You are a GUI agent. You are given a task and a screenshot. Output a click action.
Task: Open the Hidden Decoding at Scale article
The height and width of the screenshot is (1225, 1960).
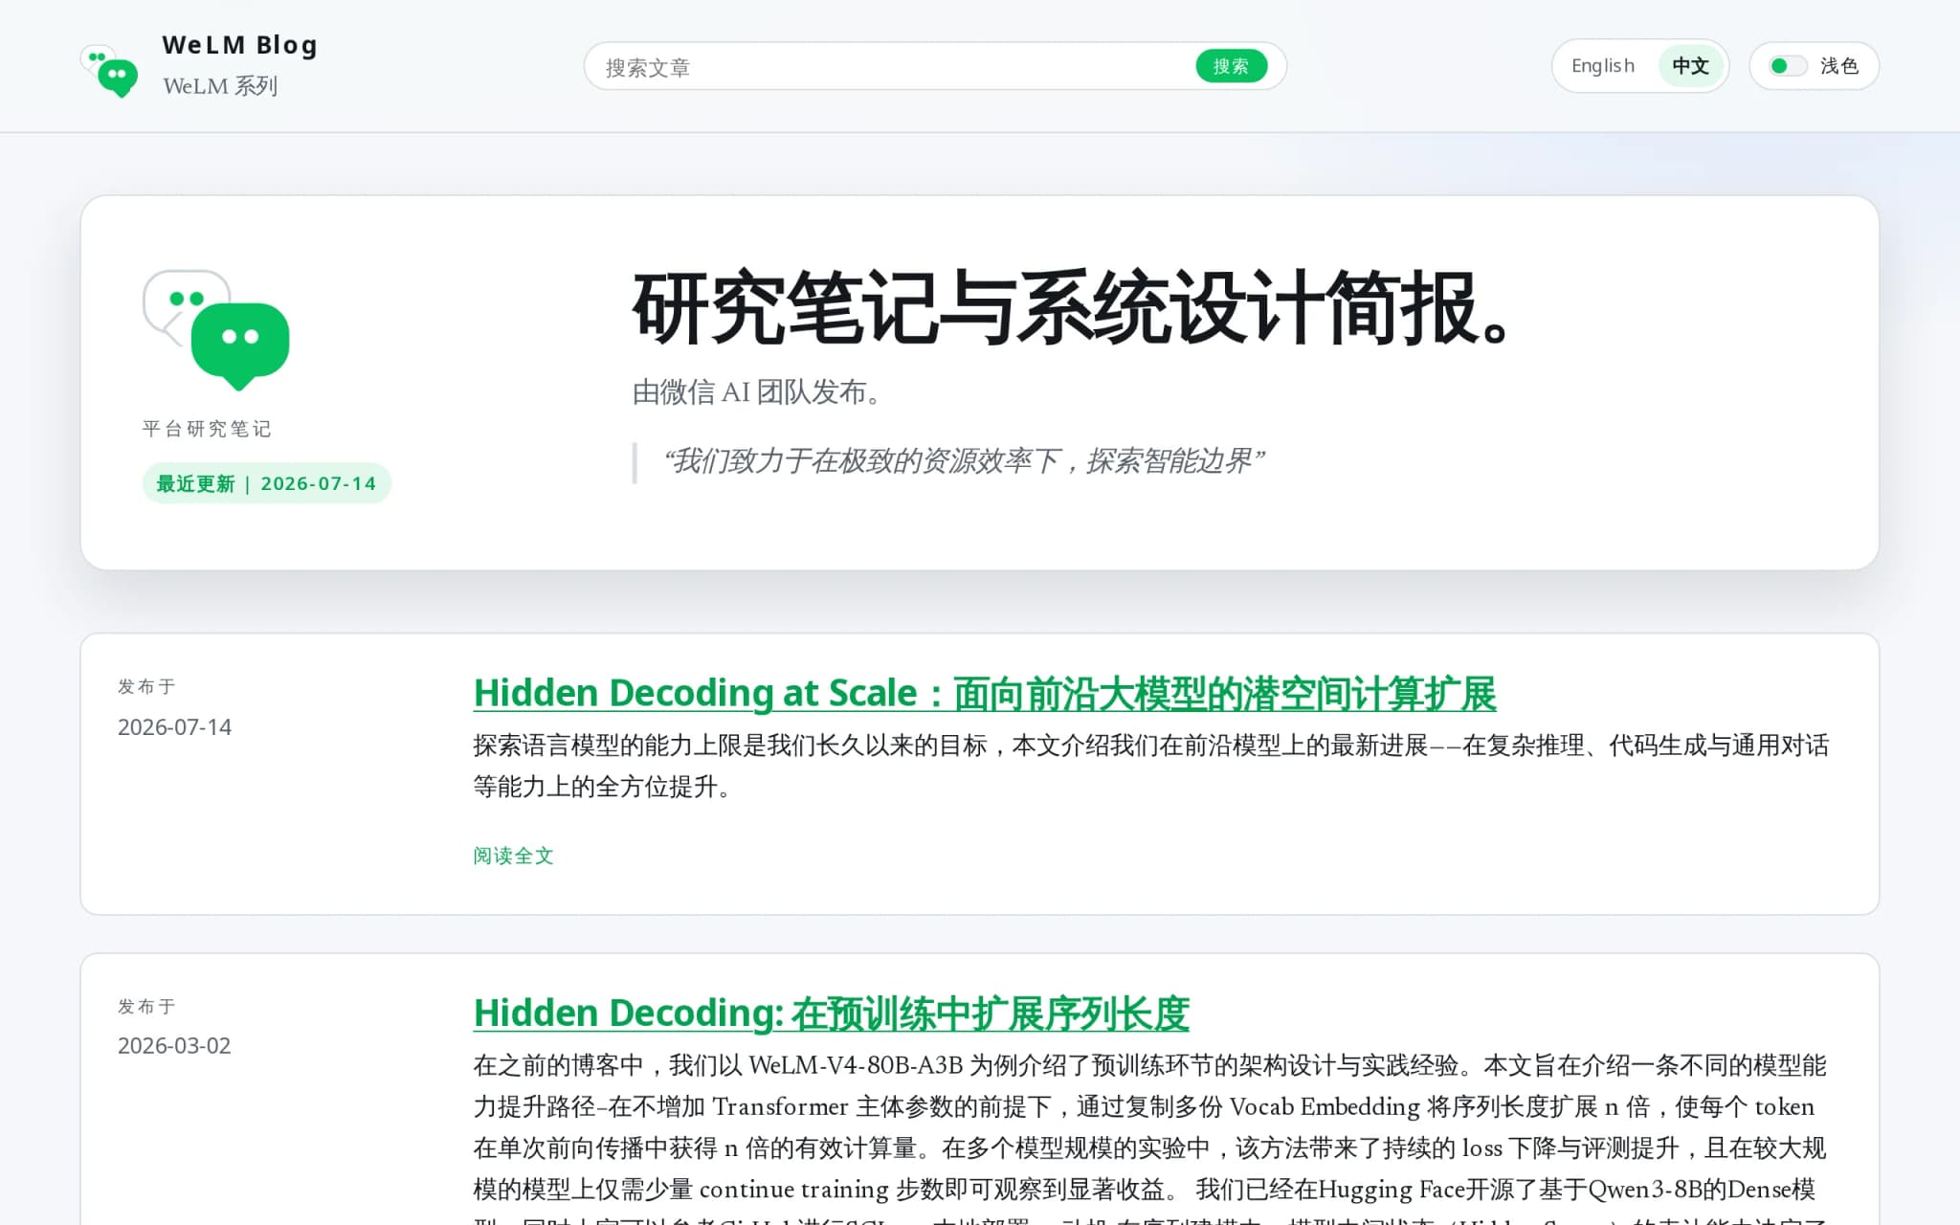(984, 693)
